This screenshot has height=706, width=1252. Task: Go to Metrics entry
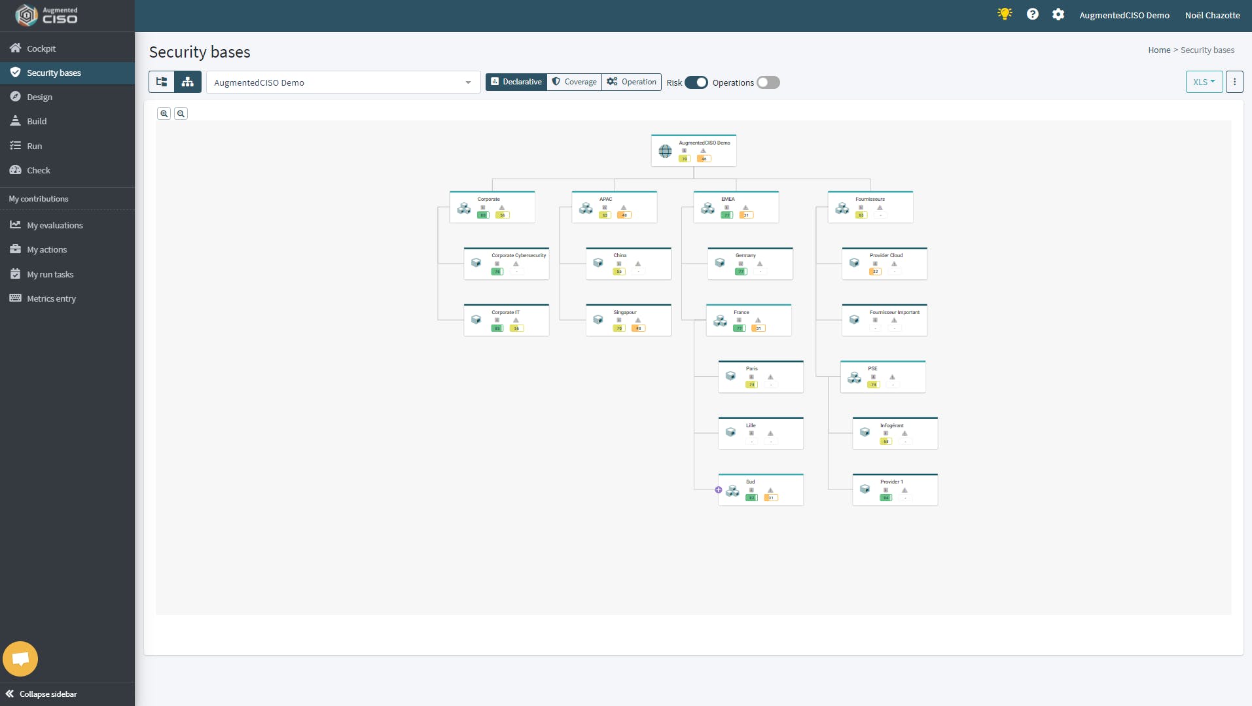(67, 298)
